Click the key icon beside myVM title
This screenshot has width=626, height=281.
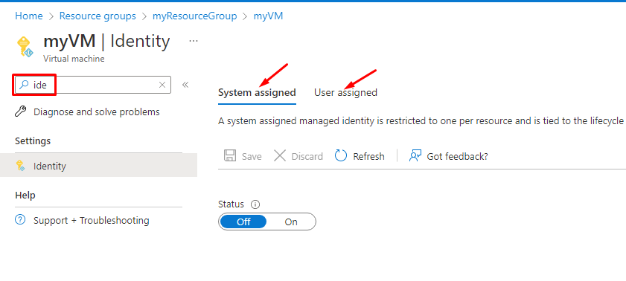pos(26,48)
